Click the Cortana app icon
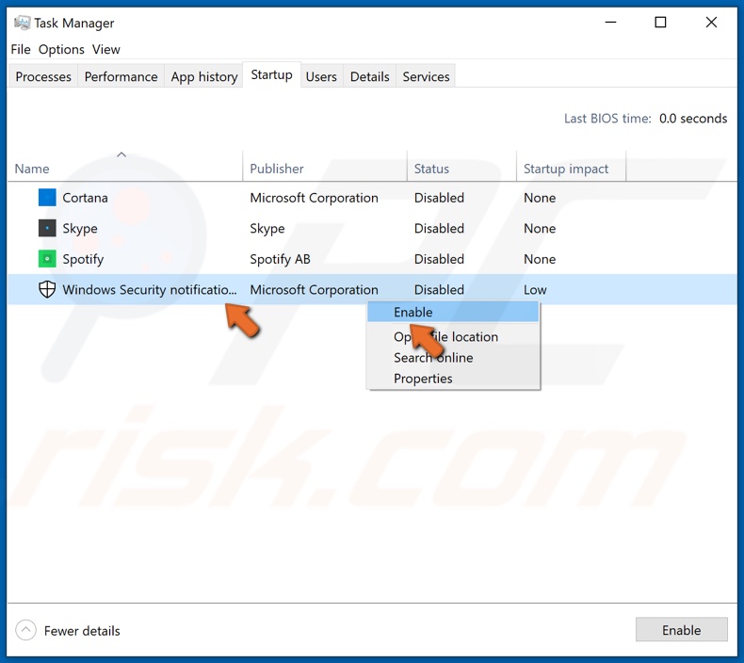 tap(47, 198)
